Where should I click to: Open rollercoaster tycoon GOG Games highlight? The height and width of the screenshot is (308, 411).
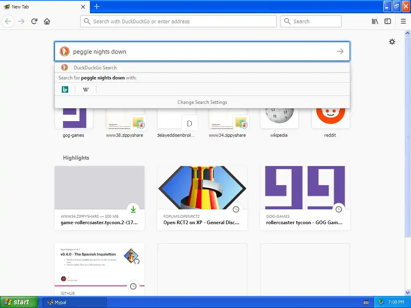[305, 198]
